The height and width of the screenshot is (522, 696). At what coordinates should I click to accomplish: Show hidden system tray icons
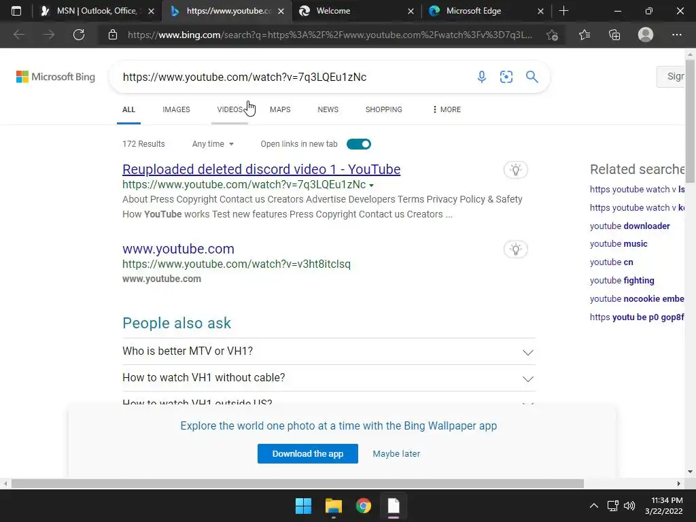tap(593, 506)
